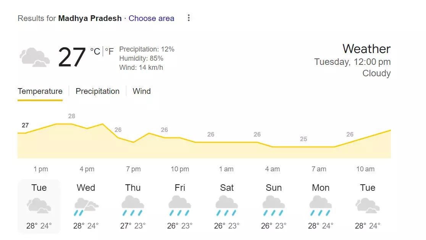Switch to the Wind tab
The height and width of the screenshot is (240, 426).
click(x=142, y=91)
